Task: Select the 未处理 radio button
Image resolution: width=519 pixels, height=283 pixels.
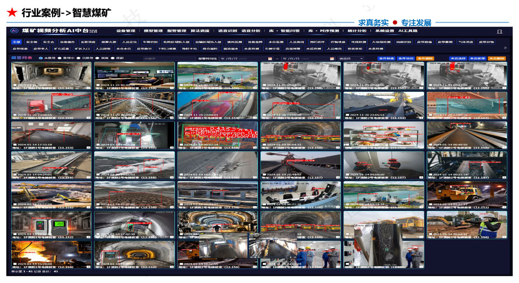Action: pyautogui.click(x=41, y=58)
